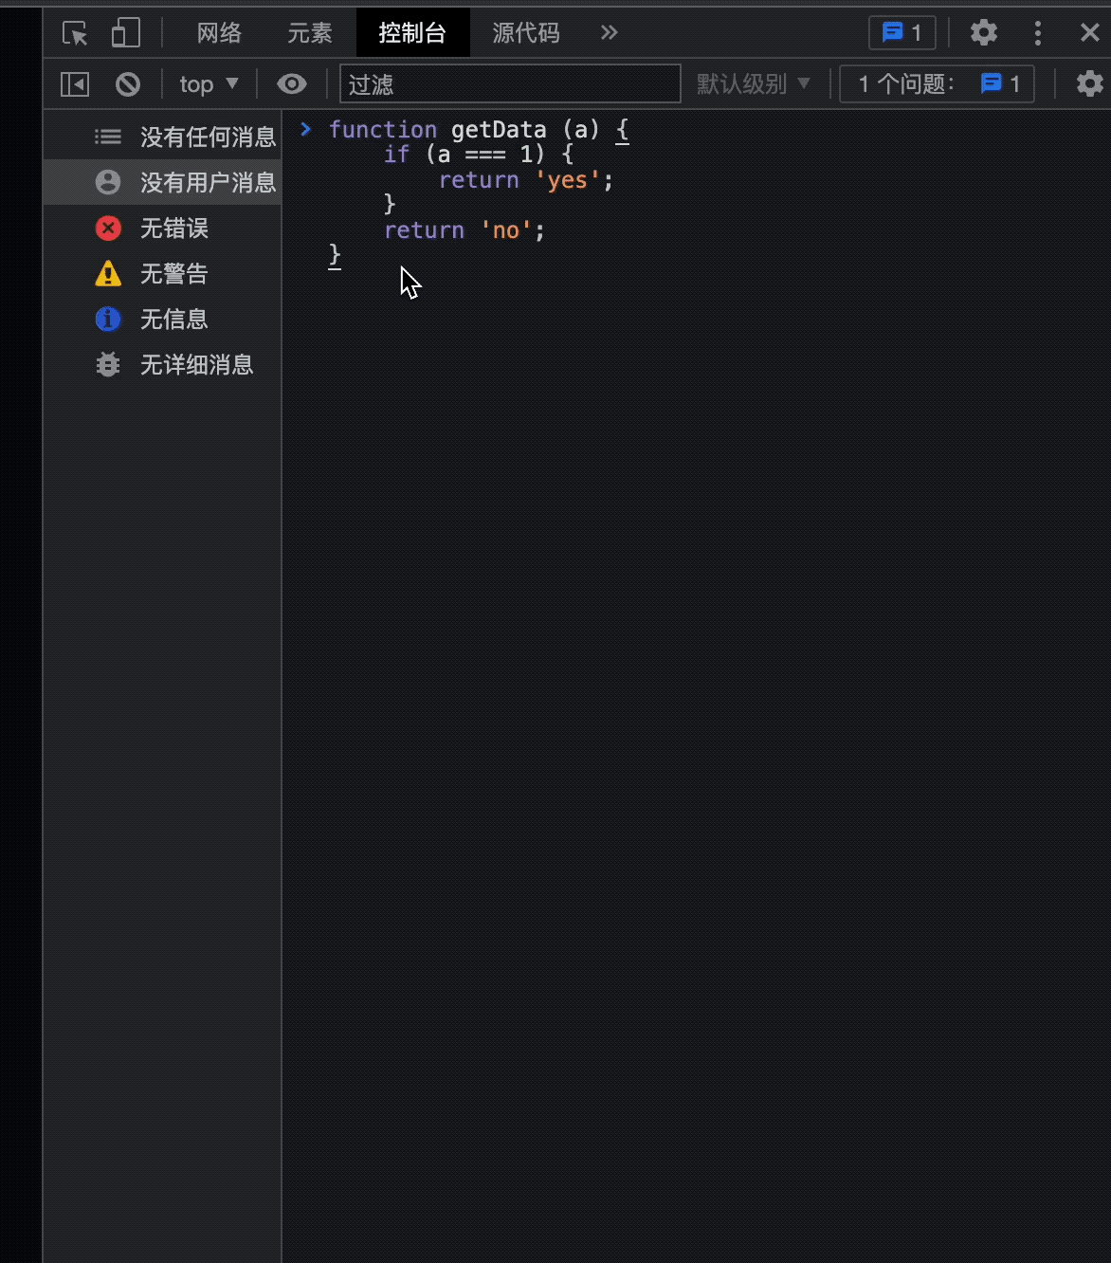Select the 控制台 tab
The image size is (1111, 1263).
coord(412,33)
